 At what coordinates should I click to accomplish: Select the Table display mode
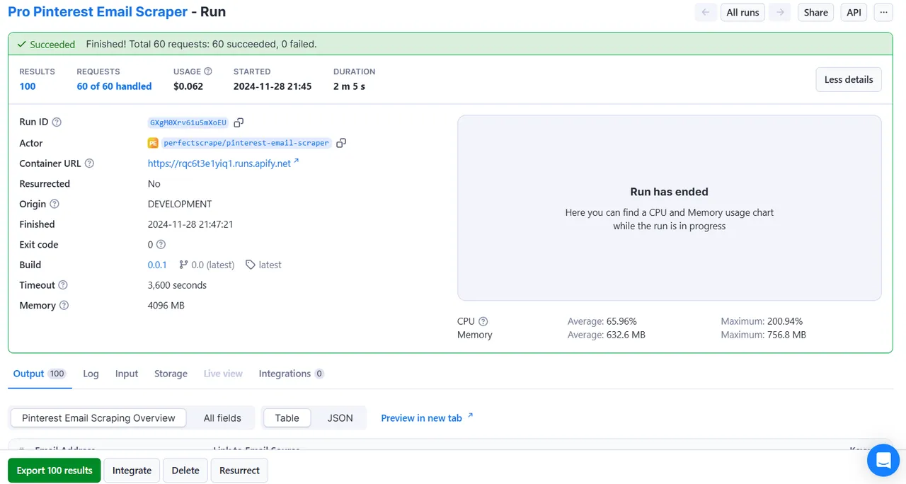(287, 418)
